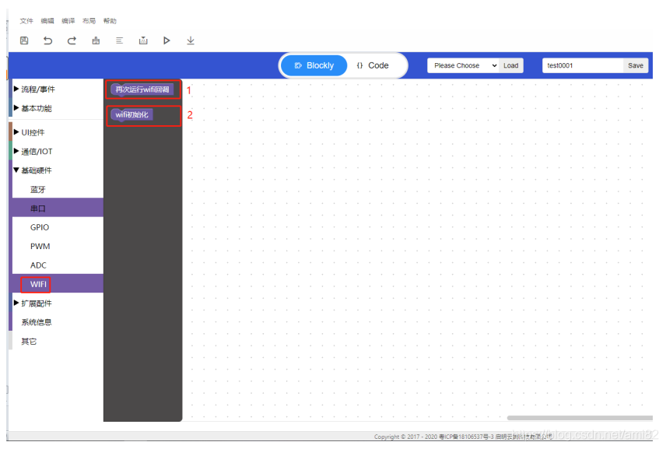Image resolution: width=666 pixels, height=449 pixels.
Task: Open the 布局 menu
Action: click(x=89, y=21)
